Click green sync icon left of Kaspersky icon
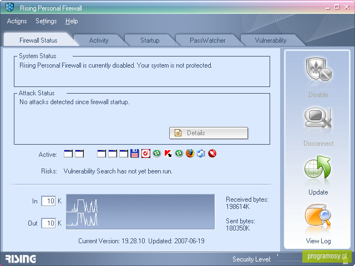This screenshot has width=355, height=266. [156, 154]
